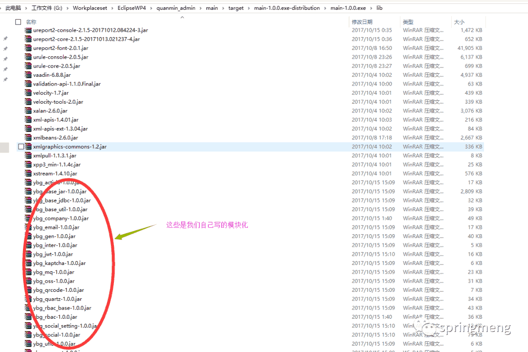Screen dimensions: 528x352
Task: Select file ybg_gen-1.0.0.jar
Action: tap(54, 236)
